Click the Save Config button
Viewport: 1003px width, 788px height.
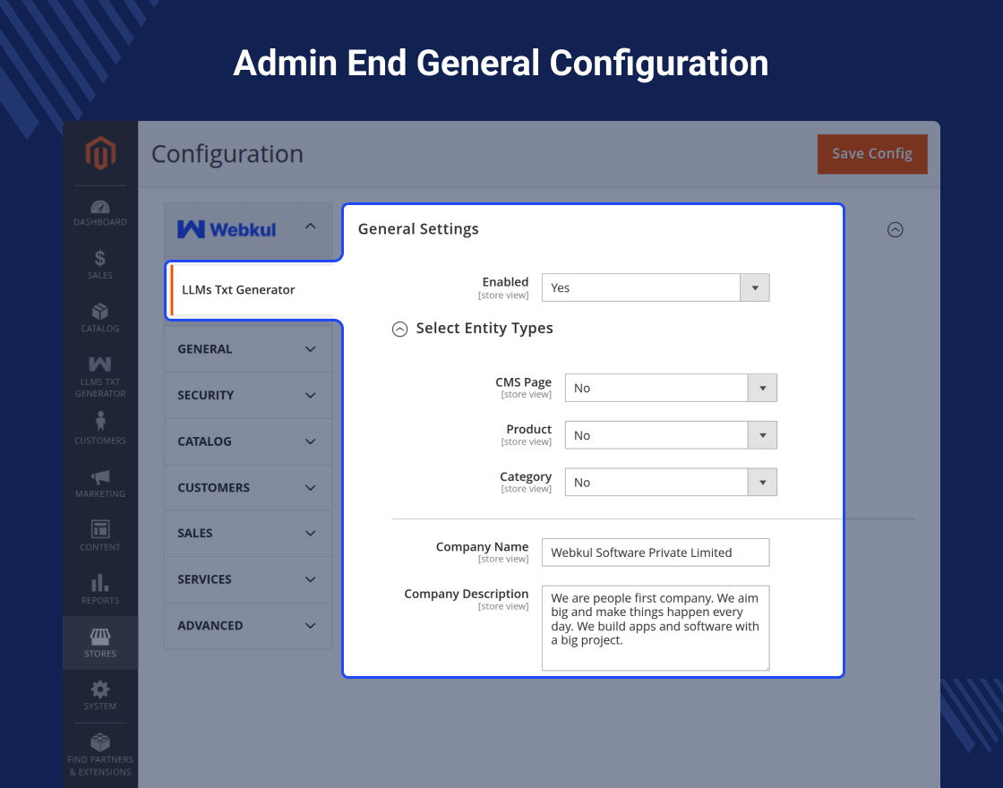871,154
